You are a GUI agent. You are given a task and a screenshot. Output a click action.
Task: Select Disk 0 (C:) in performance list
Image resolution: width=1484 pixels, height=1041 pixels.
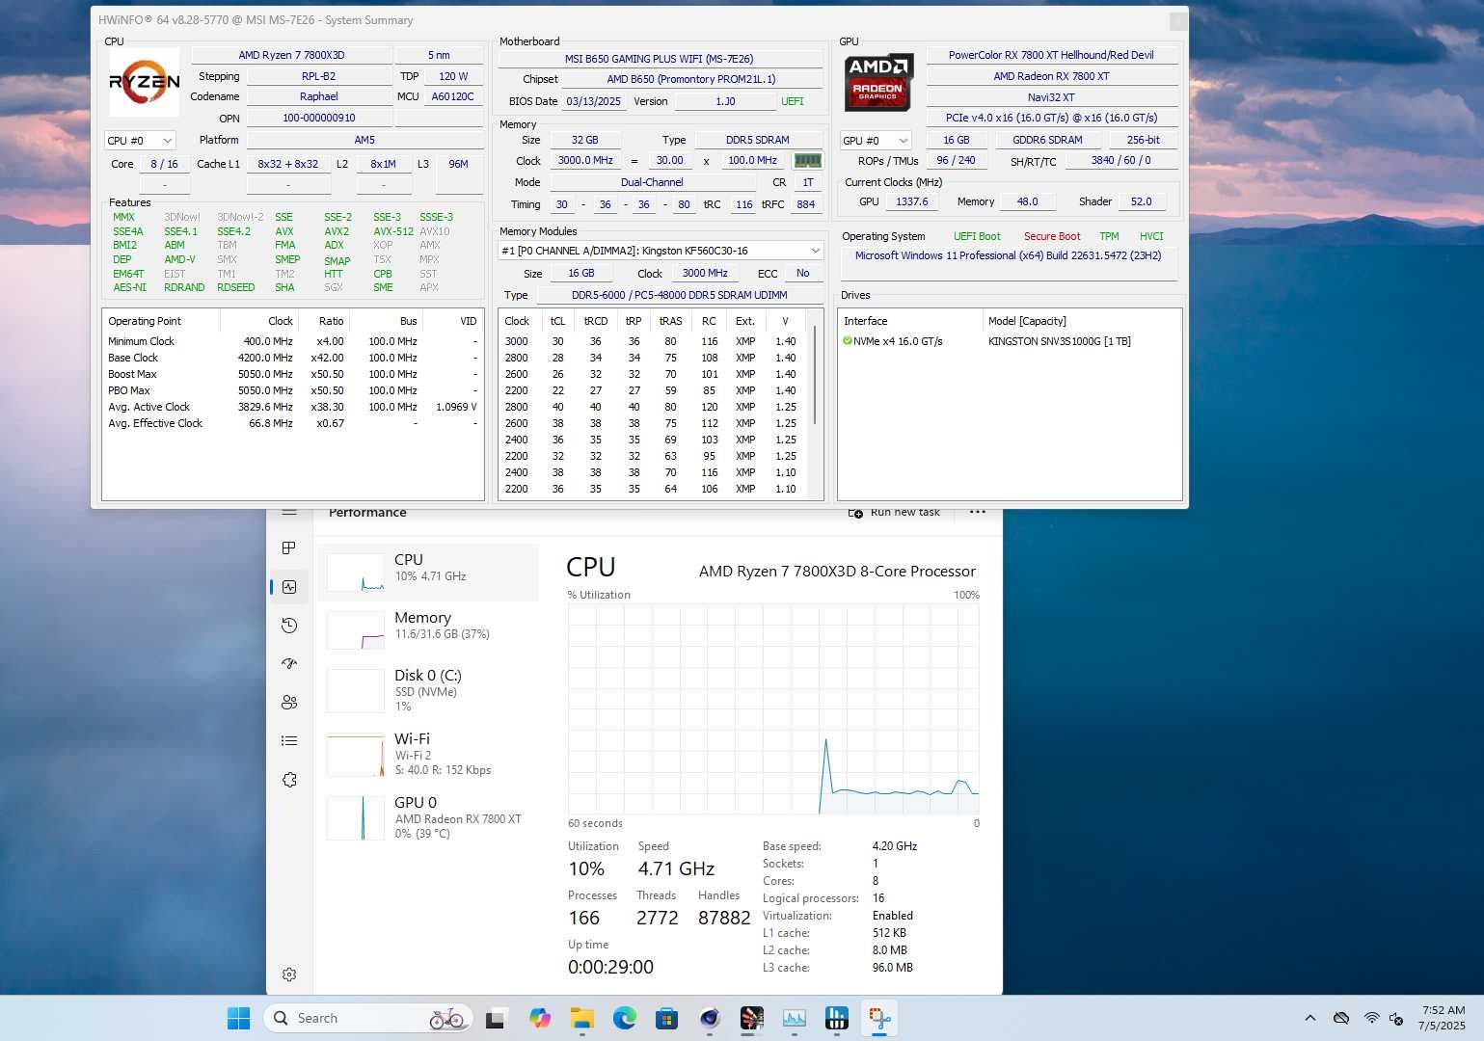(x=428, y=690)
